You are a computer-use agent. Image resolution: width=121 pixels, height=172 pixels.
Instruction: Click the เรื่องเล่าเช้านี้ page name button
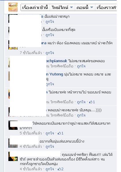tap(35, 8)
